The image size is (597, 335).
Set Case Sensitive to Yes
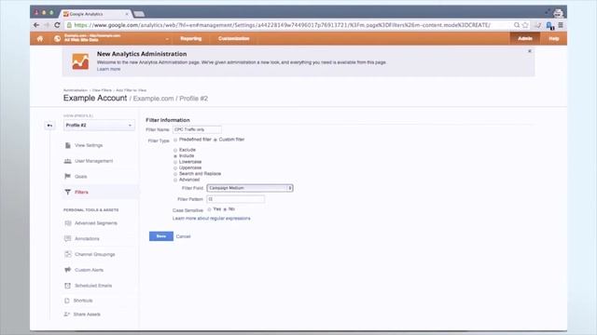pos(209,209)
